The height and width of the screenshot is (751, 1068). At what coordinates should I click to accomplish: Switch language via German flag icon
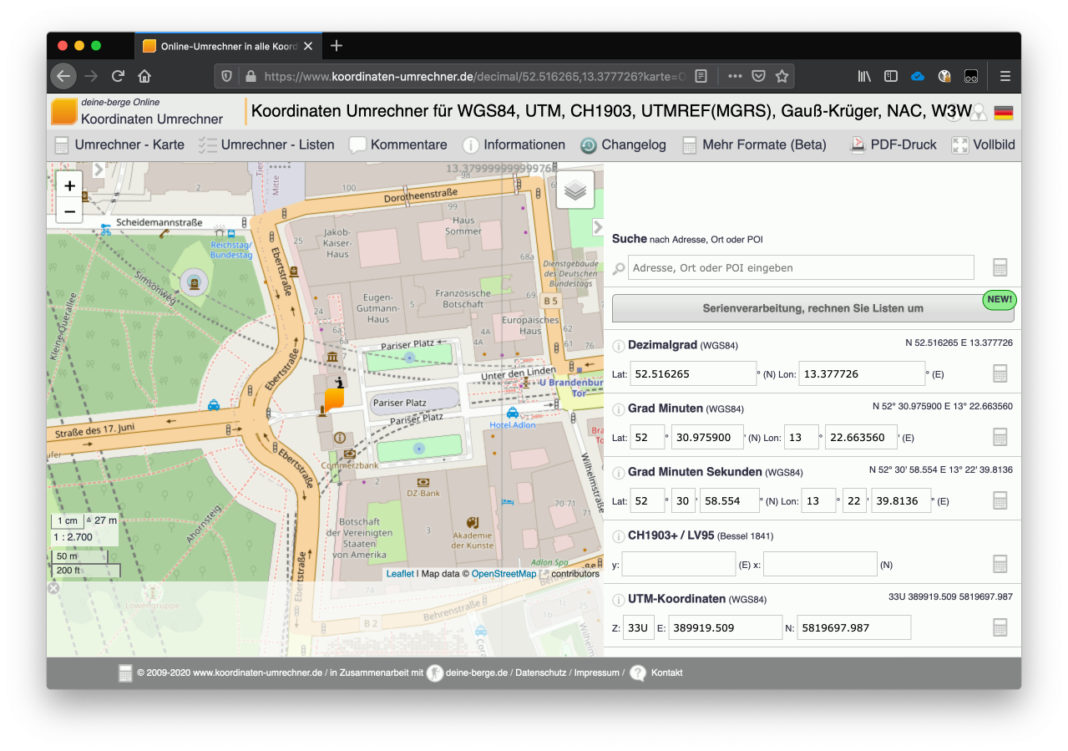coord(1003,113)
